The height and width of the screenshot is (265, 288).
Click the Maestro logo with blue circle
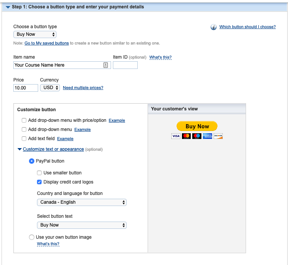[x=197, y=136]
